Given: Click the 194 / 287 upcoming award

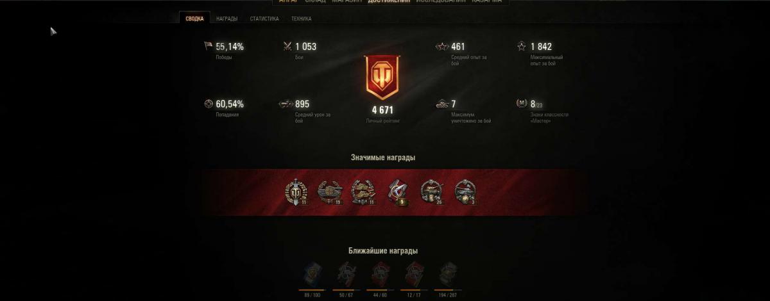Looking at the screenshot, I should pos(447,276).
